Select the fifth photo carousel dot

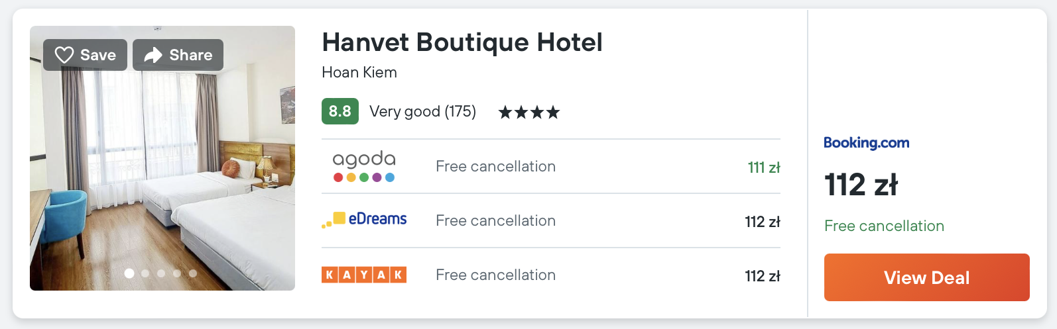193,273
